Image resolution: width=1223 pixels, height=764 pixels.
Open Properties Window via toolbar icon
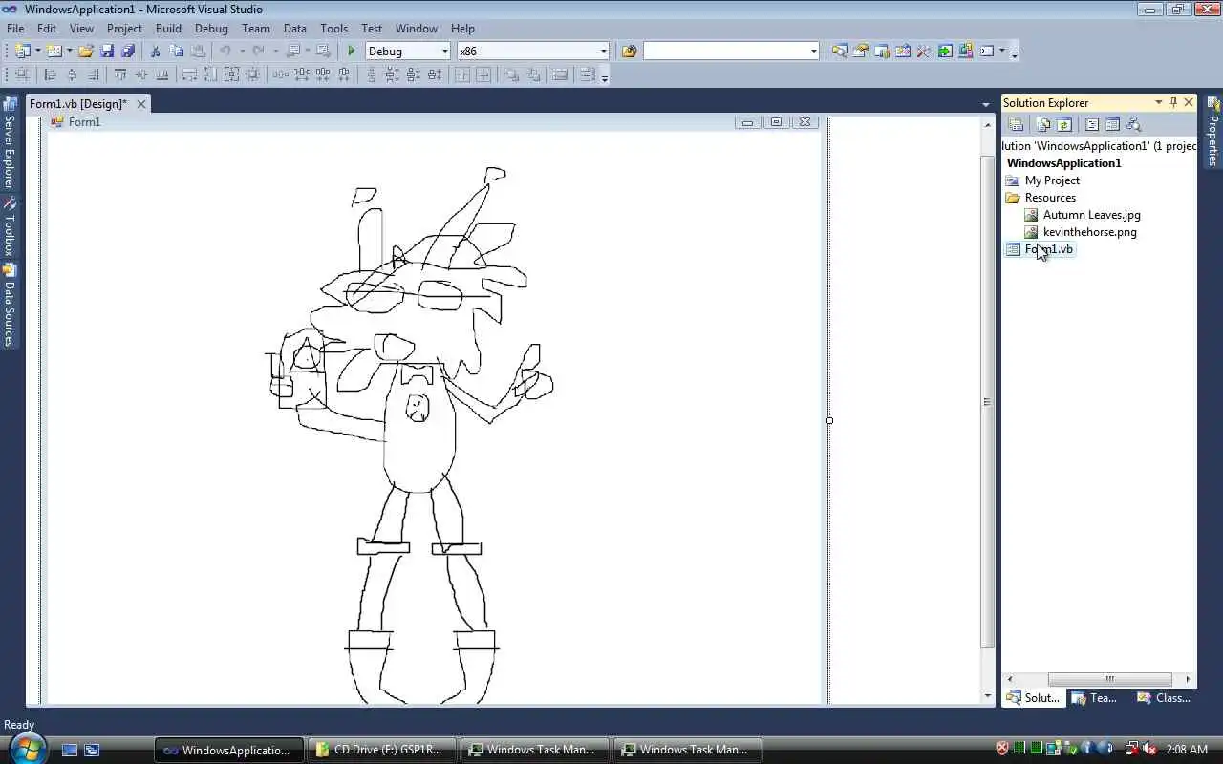861,51
